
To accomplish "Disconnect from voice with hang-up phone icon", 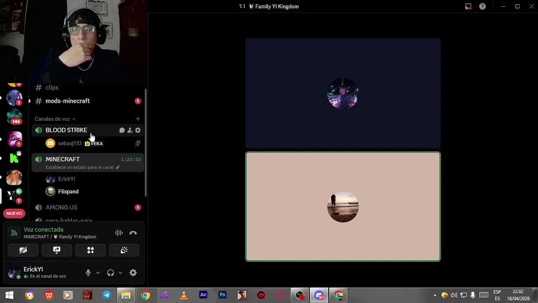I will click(x=133, y=233).
